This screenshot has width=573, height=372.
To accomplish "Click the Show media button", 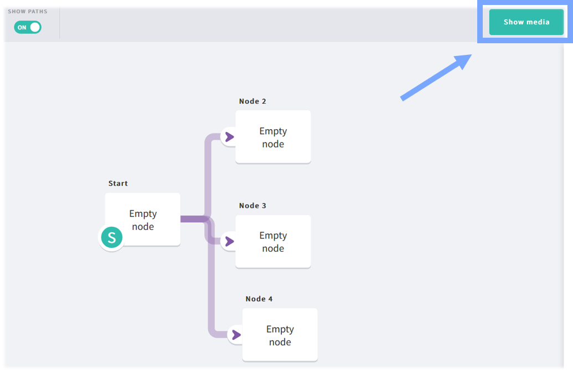I will (526, 22).
